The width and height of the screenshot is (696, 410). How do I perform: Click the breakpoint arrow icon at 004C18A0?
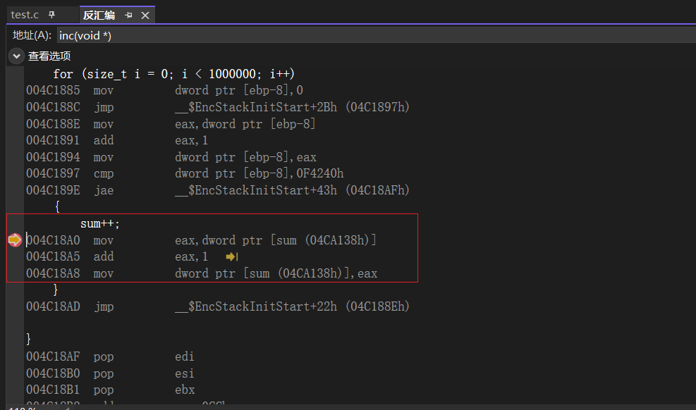click(15, 240)
